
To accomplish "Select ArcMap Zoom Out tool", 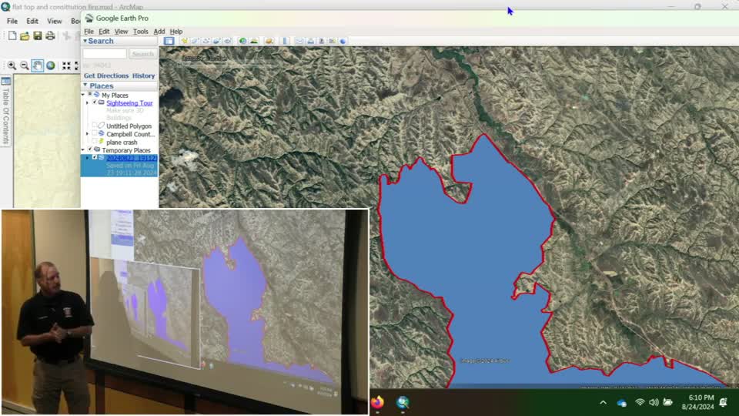I will 25,65.
